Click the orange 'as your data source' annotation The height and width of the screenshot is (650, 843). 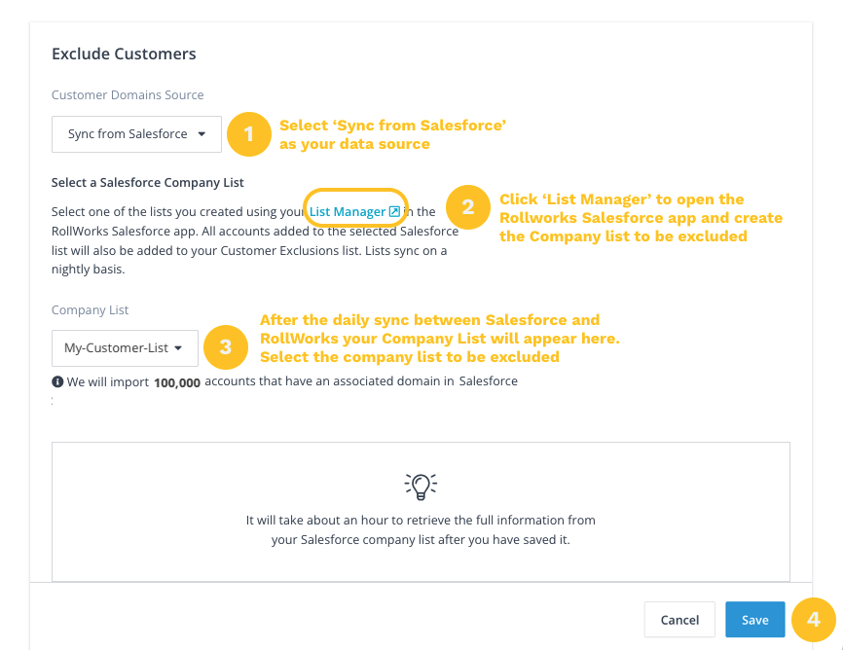[x=354, y=144]
